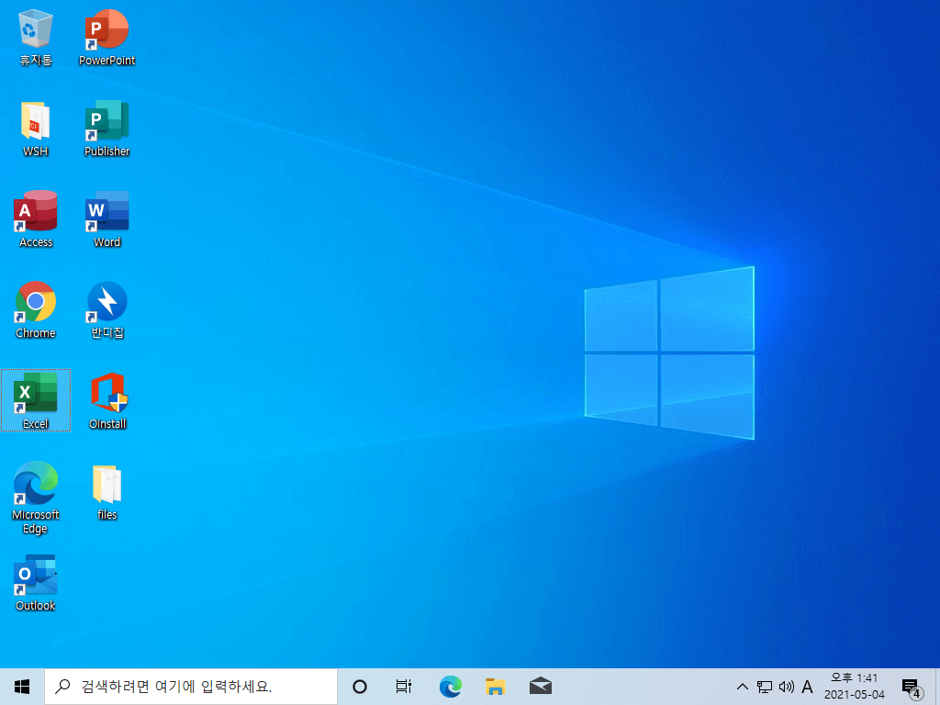Launch Edge from the taskbar
The width and height of the screenshot is (940, 705).
(450, 687)
